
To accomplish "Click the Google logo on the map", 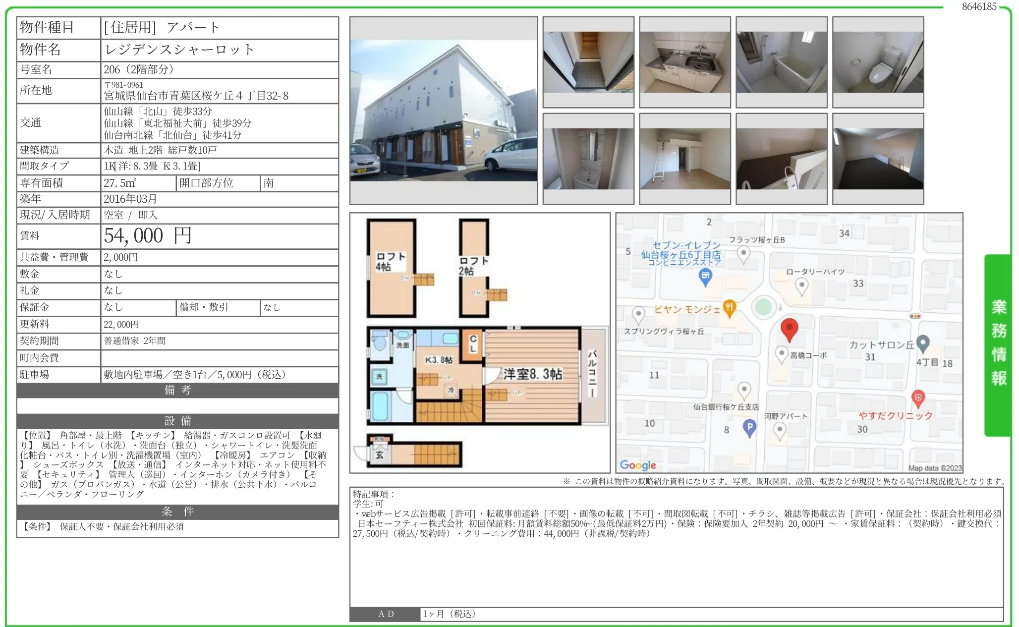I will pos(637,465).
